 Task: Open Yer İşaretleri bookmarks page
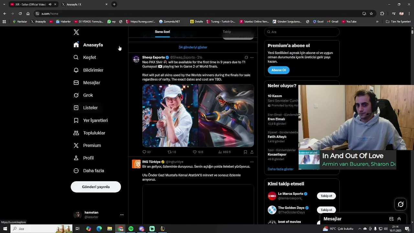click(x=91, y=120)
